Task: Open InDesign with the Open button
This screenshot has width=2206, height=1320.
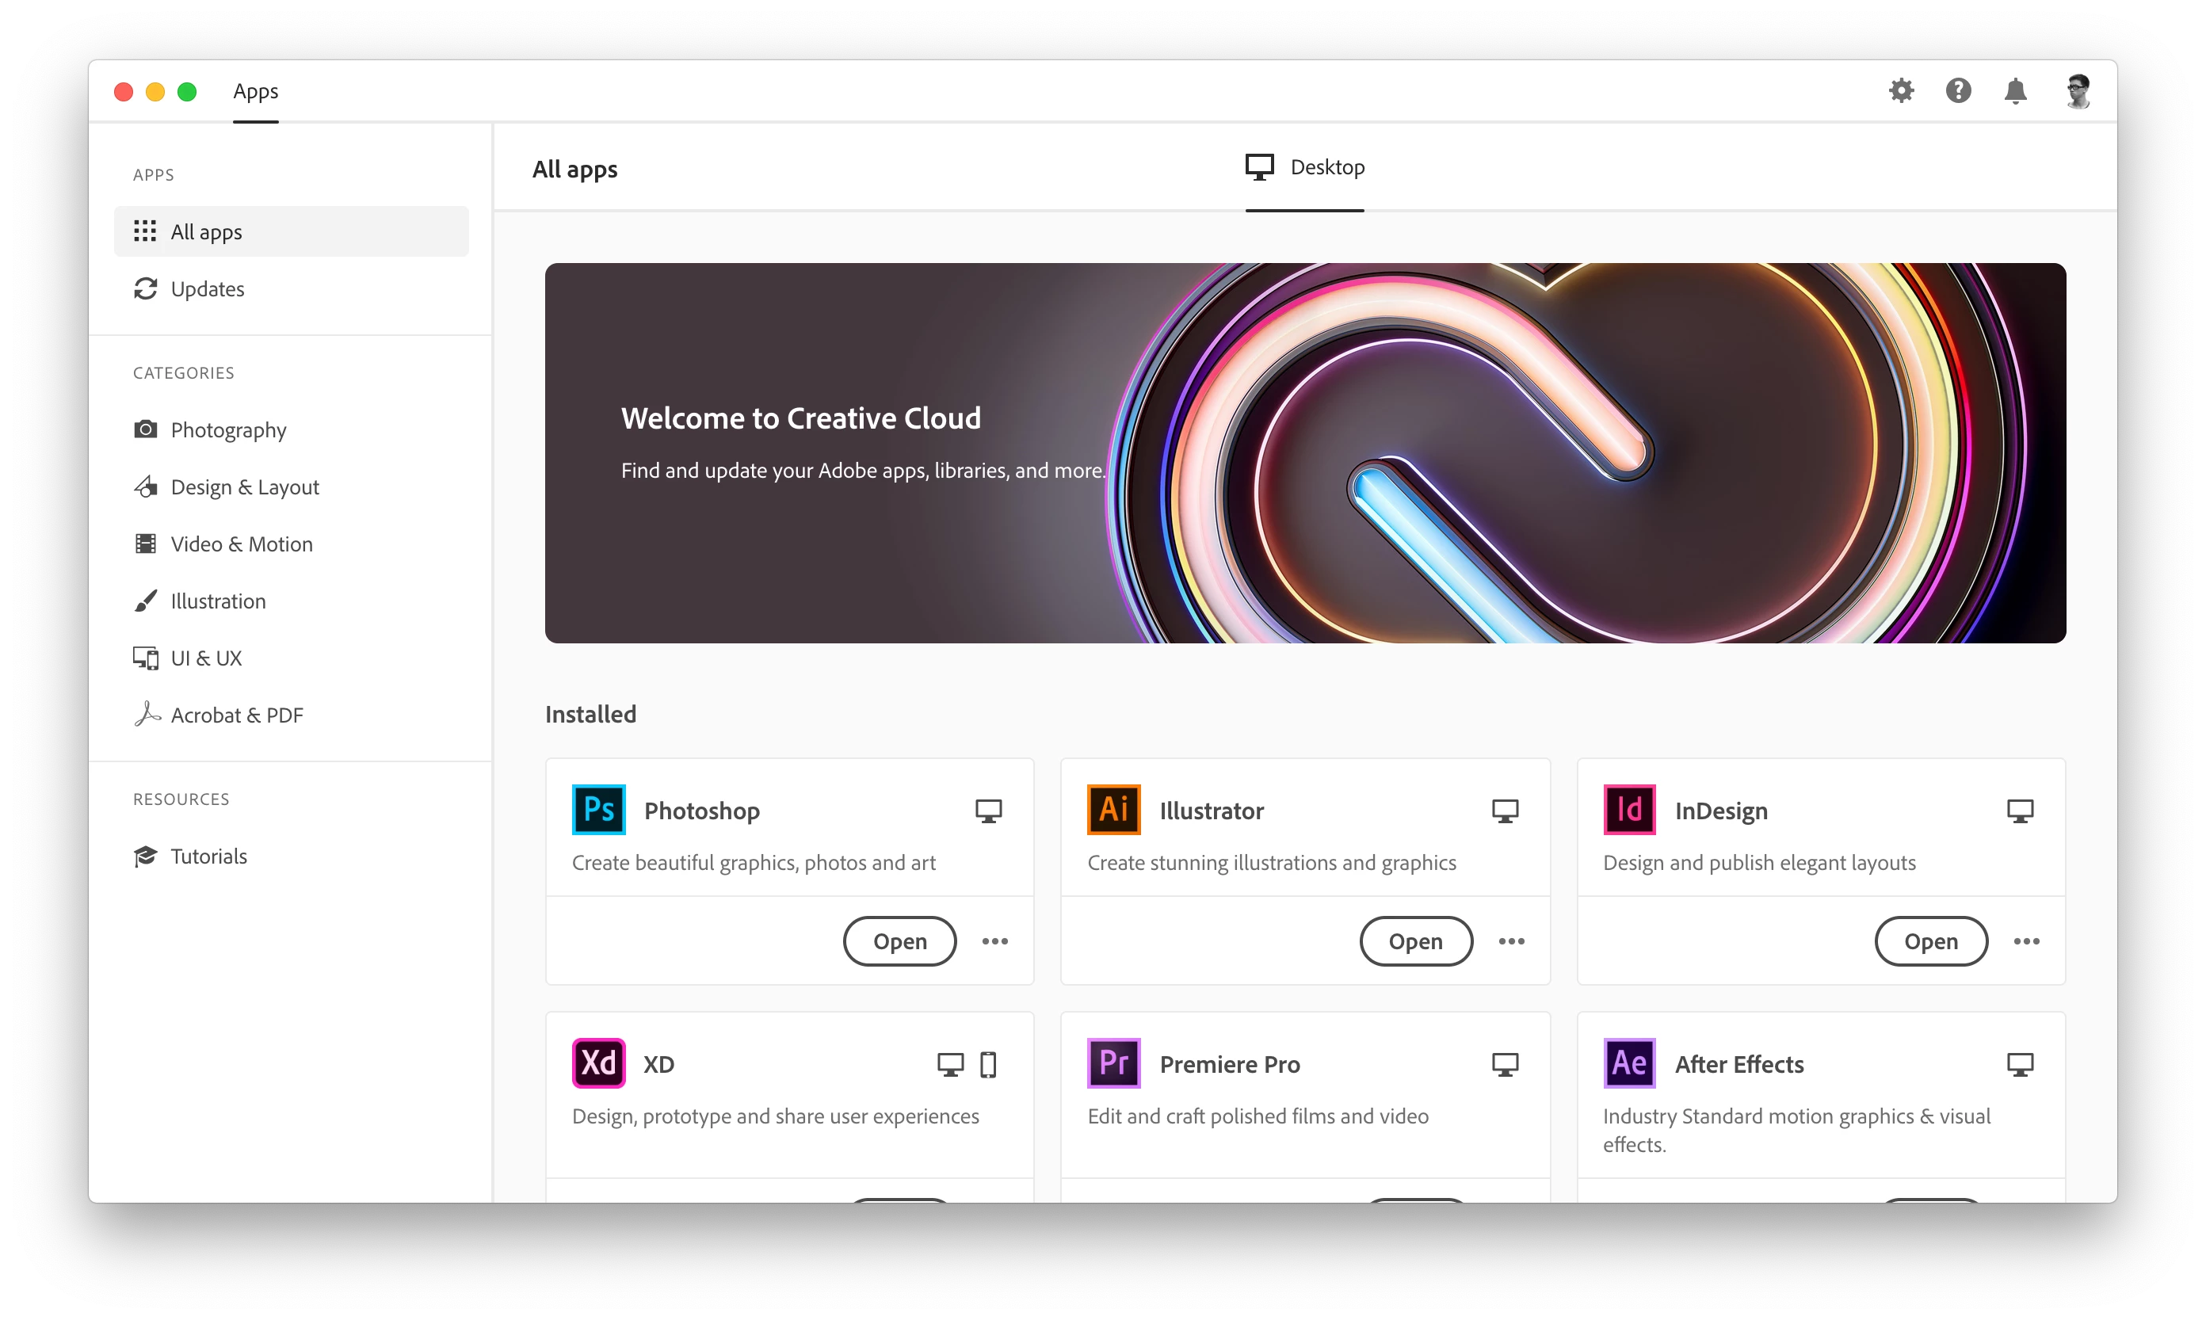Action: [x=1930, y=941]
